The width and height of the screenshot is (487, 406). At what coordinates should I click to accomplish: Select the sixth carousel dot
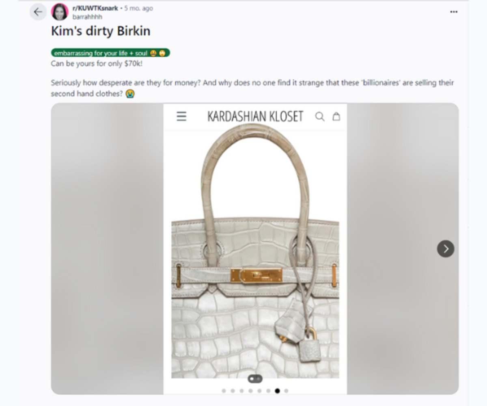(269, 391)
